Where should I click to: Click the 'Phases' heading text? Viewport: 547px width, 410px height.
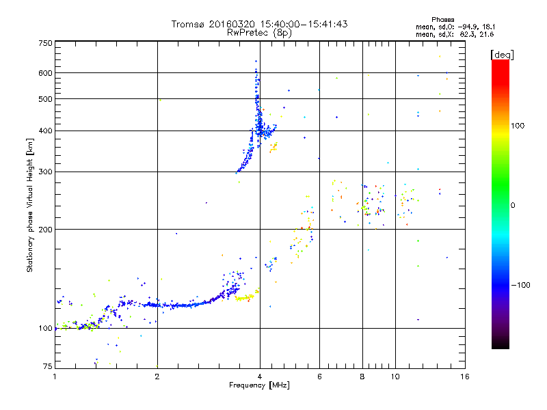(x=442, y=20)
